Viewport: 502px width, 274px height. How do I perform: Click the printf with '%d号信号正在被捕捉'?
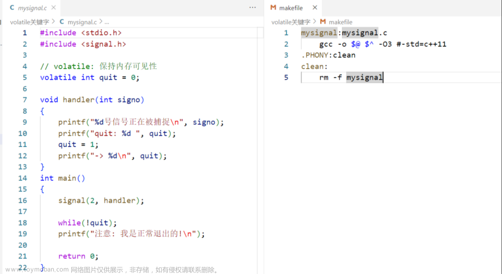tap(141, 122)
